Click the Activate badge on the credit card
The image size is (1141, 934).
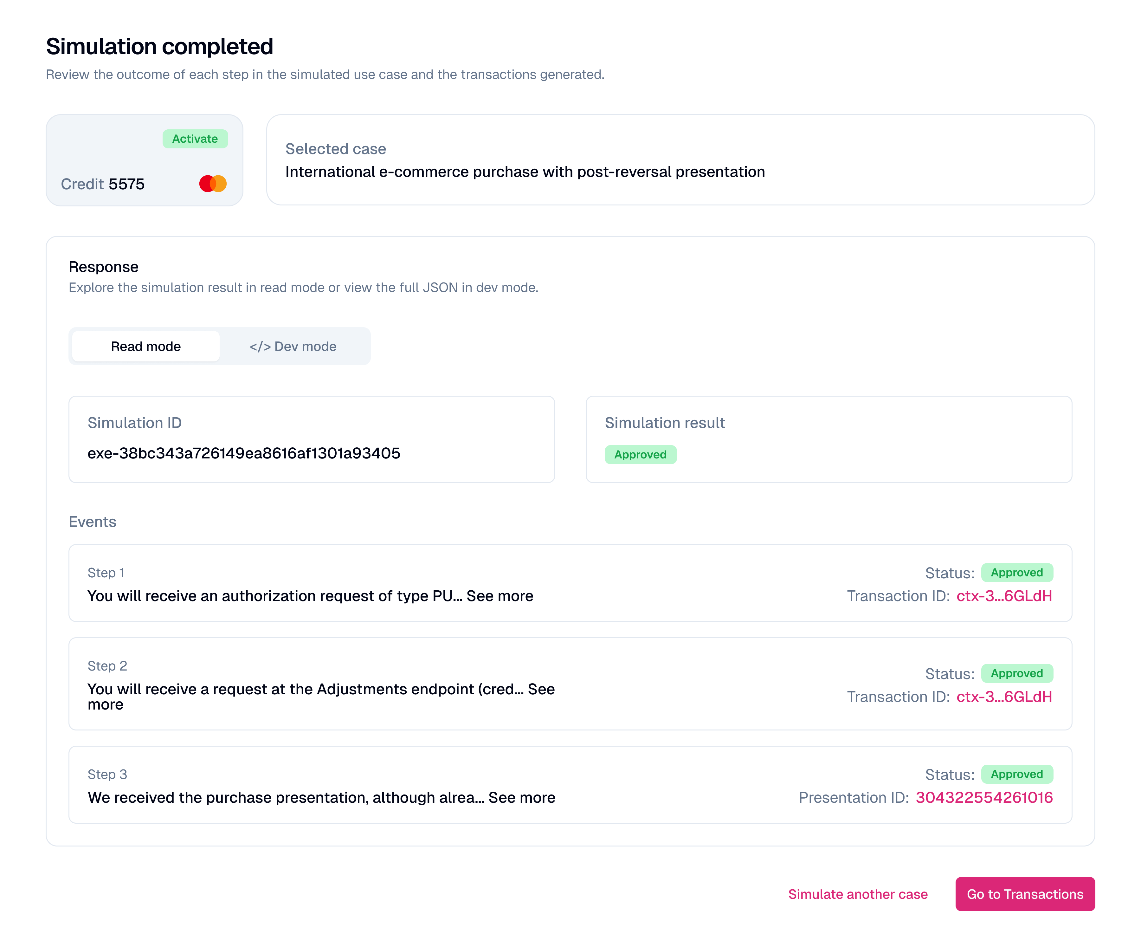point(195,139)
